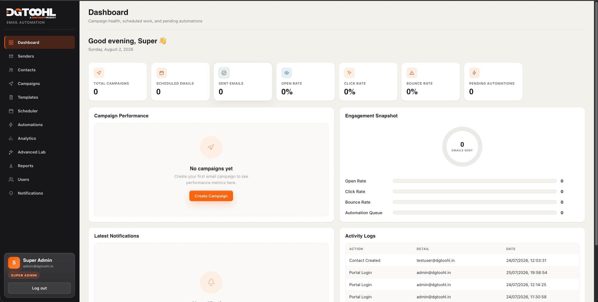Click the Advanced Lab sparkle icon

coord(11,152)
